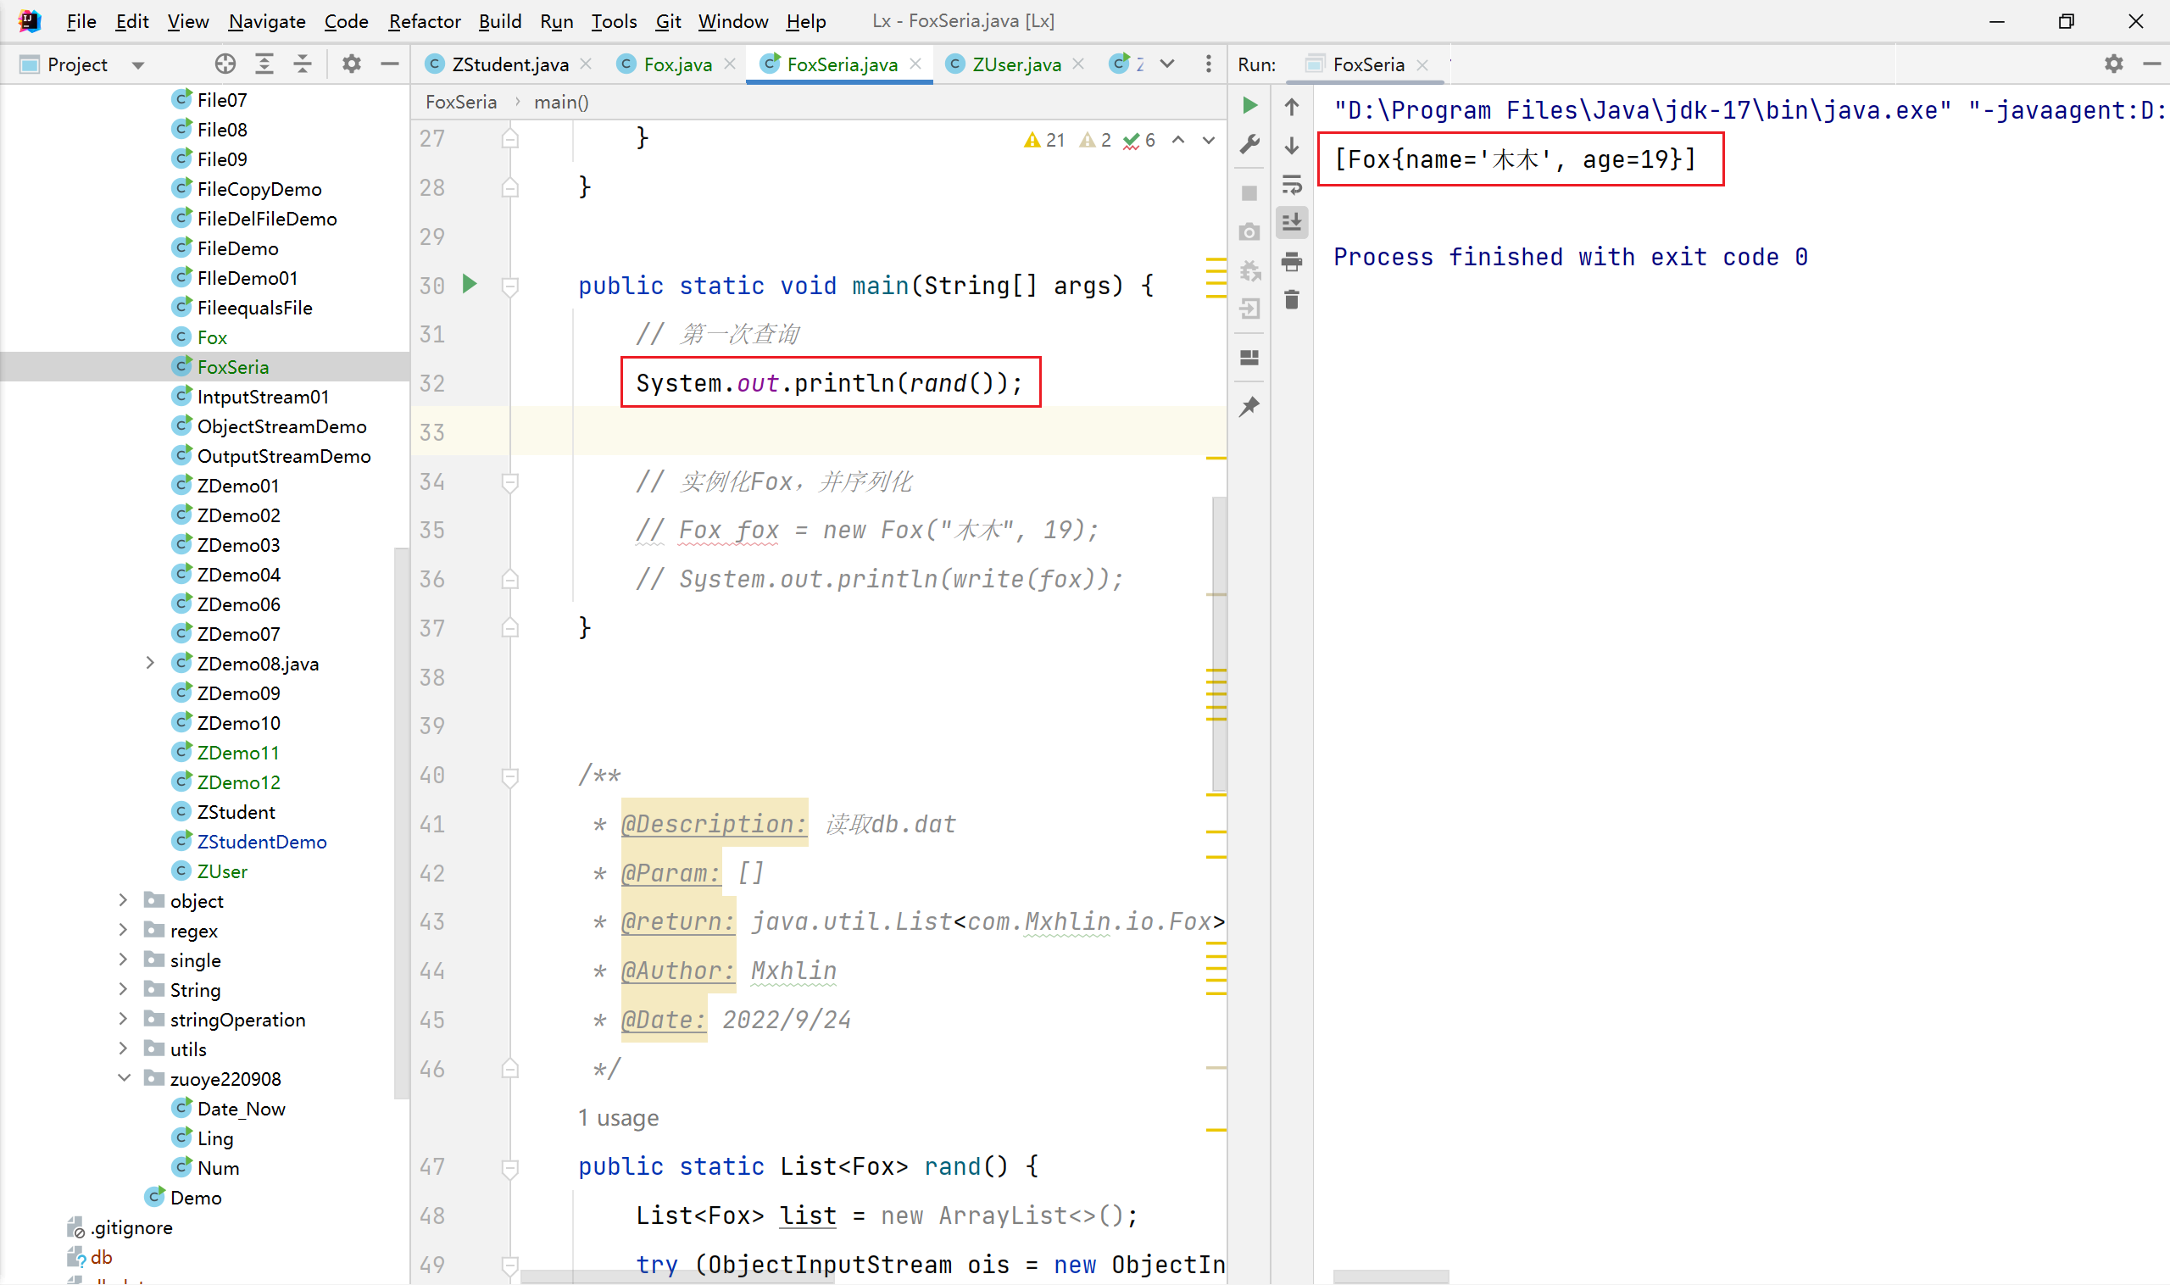Switch to the Fox.java editor tab
2170x1285 pixels.
677,64
